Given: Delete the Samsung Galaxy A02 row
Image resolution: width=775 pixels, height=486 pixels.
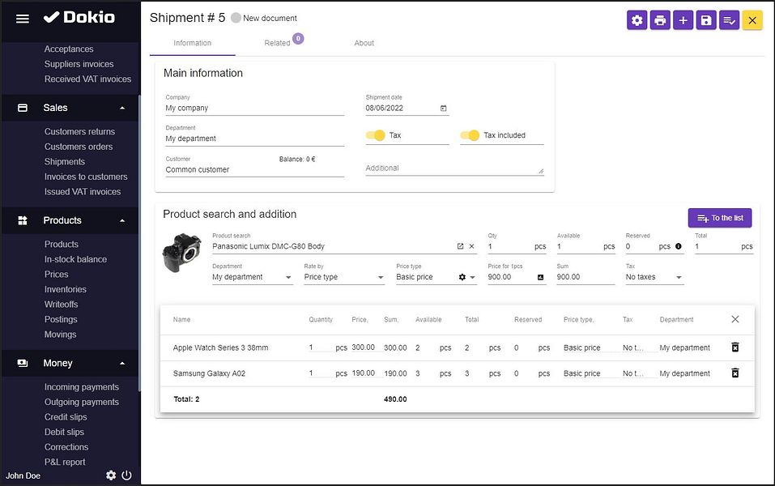Looking at the screenshot, I should pos(735,373).
